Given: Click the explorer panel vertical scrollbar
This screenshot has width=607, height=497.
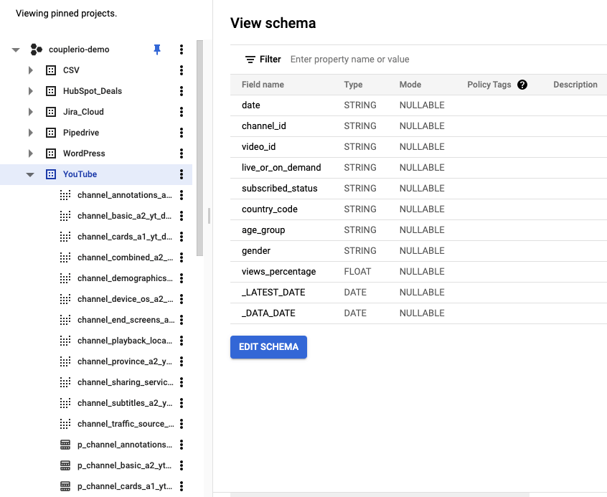Looking at the screenshot, I should (x=199, y=148).
